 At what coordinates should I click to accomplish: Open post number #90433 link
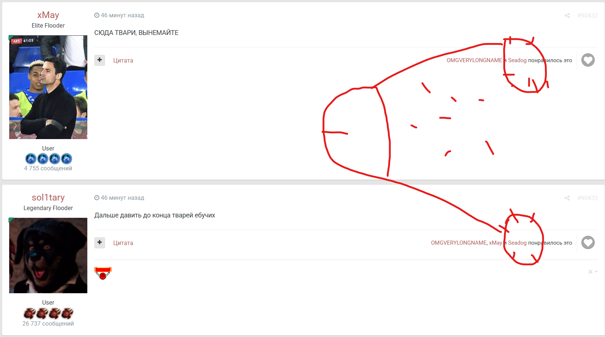point(587,198)
